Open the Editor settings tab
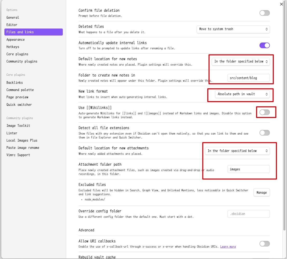This screenshot has width=287, height=259. (x=12, y=25)
